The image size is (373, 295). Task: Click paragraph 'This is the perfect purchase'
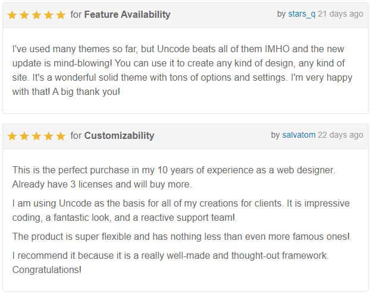point(174,177)
